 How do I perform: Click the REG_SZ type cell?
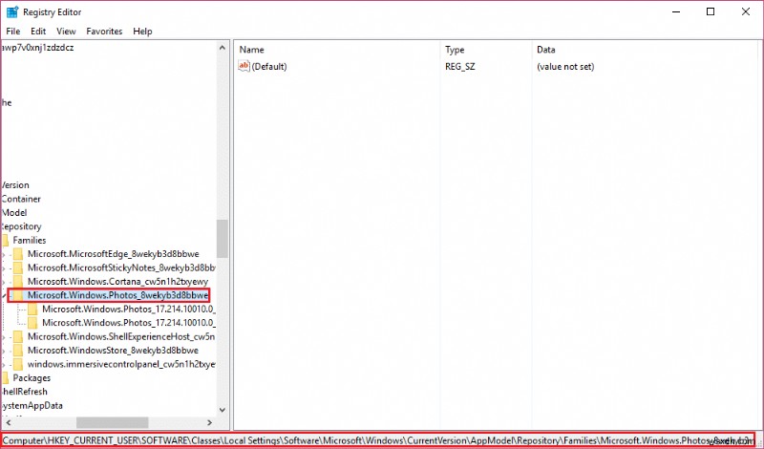coord(460,66)
